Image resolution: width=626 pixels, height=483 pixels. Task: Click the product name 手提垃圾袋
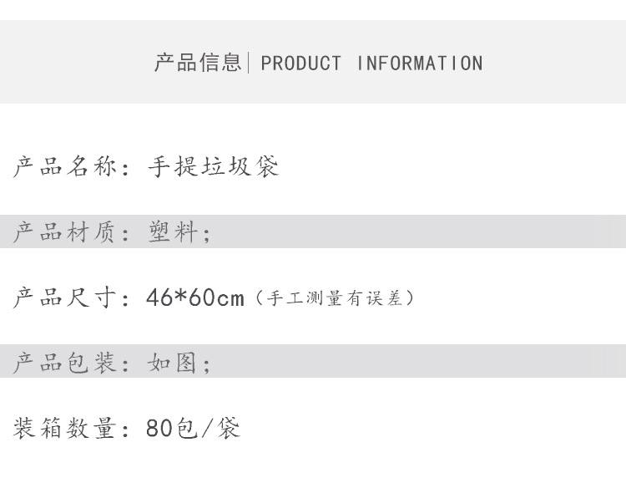point(213,167)
